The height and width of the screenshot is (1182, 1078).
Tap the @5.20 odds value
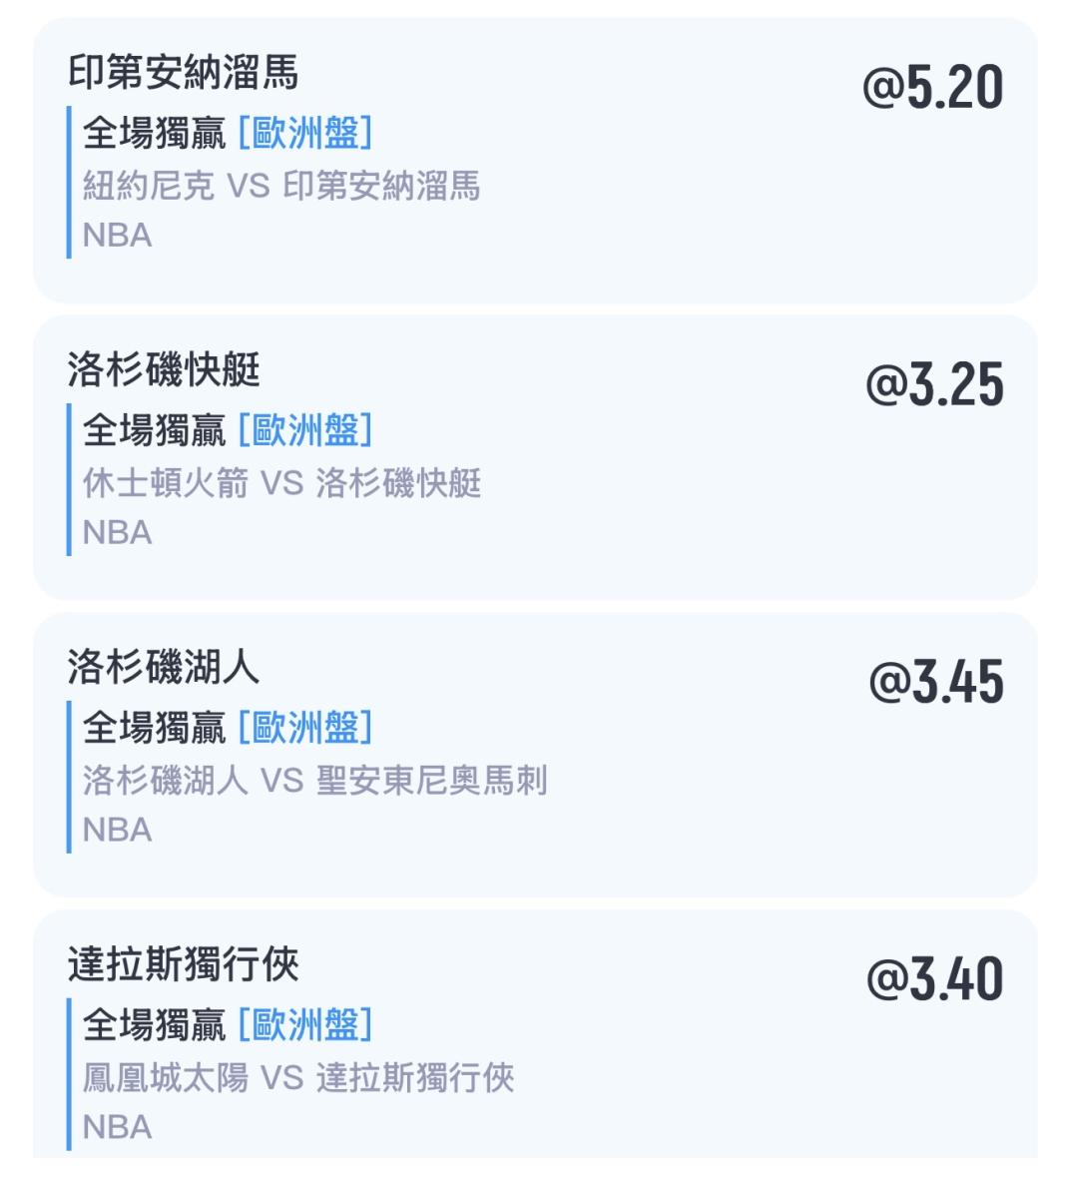coord(932,88)
